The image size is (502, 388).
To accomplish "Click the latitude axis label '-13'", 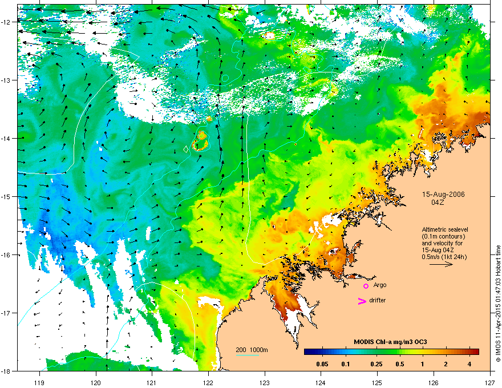I will coord(6,80).
